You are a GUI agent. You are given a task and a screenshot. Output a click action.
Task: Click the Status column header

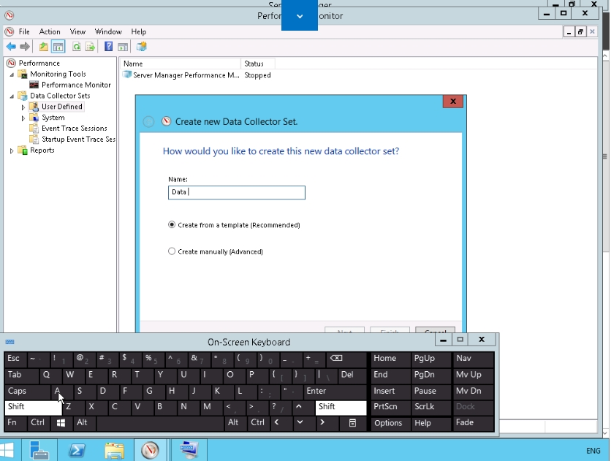[258, 64]
